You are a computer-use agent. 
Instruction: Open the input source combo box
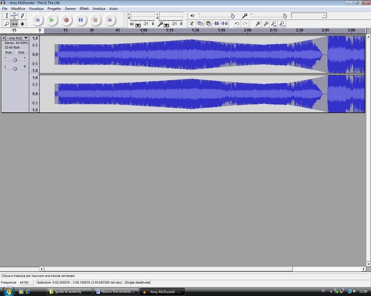[309, 16]
